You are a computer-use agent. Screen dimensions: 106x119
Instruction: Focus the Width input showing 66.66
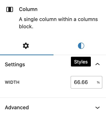[86, 82]
